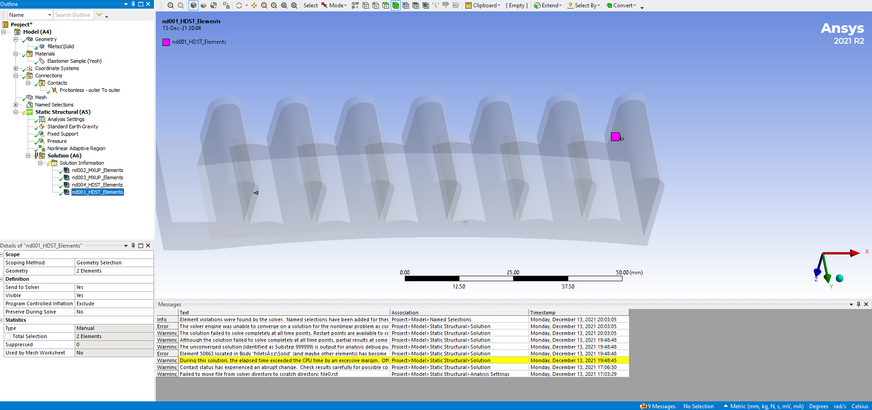Open the Select By dropdown
The height and width of the screenshot is (410, 872).
(x=584, y=5)
